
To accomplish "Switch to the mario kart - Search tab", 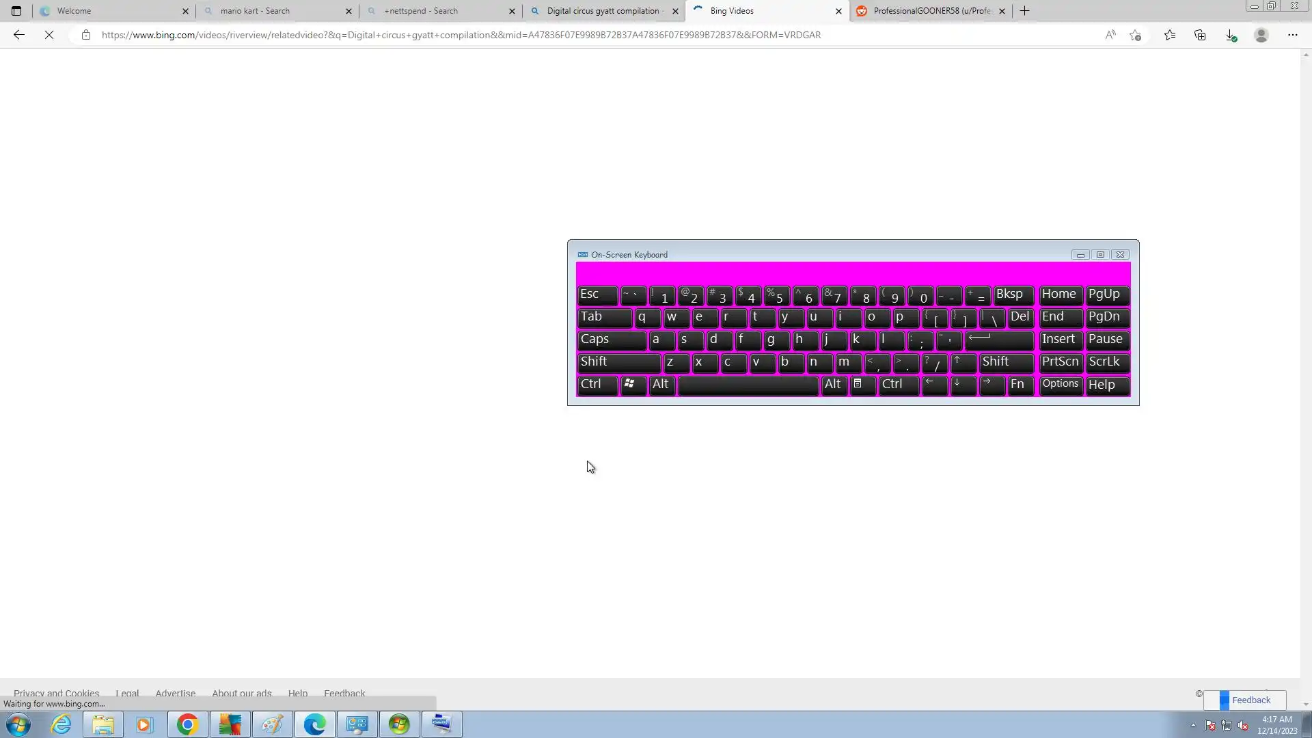I will [273, 11].
